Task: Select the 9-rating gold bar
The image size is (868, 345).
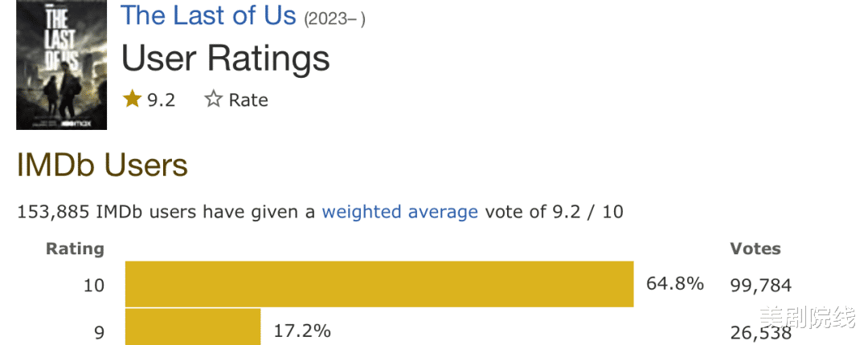Action: pyautogui.click(x=193, y=327)
